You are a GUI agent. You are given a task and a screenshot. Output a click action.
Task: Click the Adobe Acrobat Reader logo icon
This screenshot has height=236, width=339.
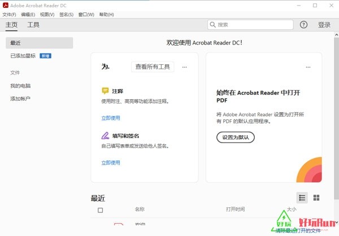6,6
